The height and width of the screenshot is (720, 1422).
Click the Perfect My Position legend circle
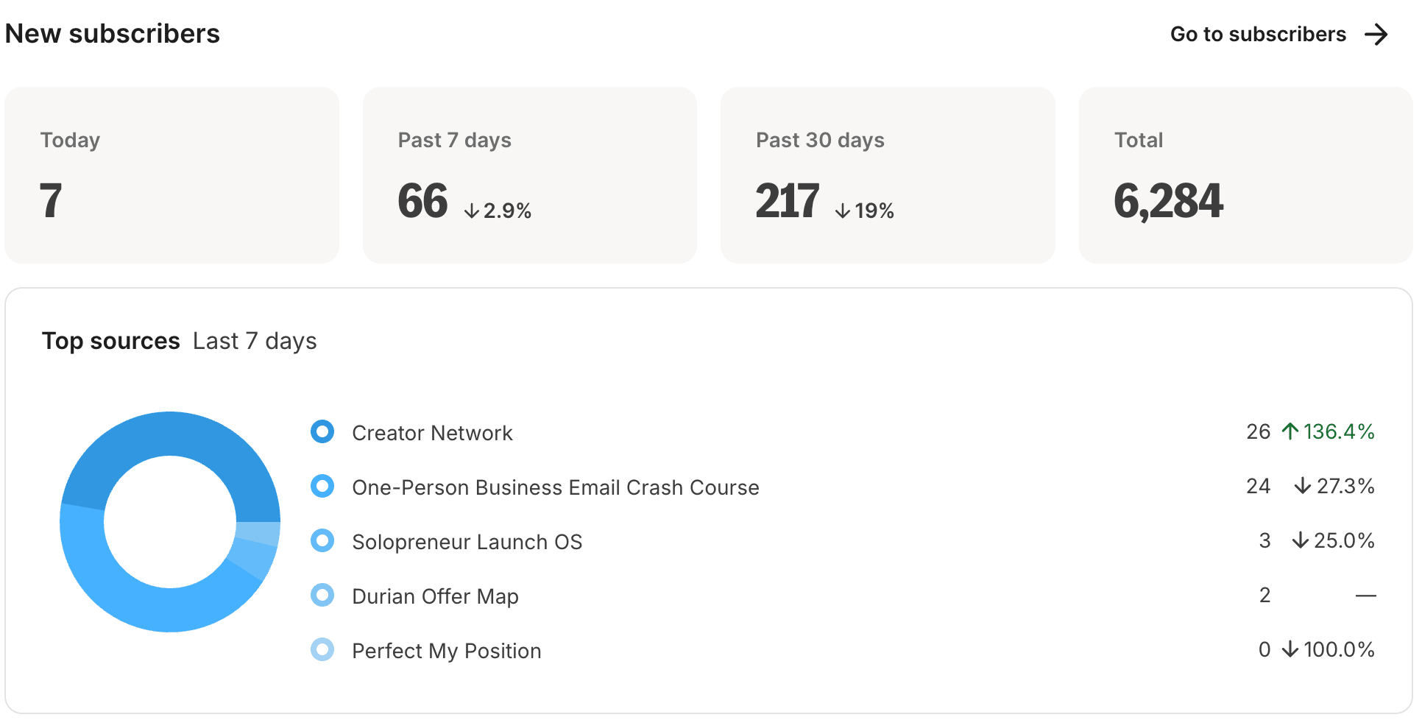point(322,649)
